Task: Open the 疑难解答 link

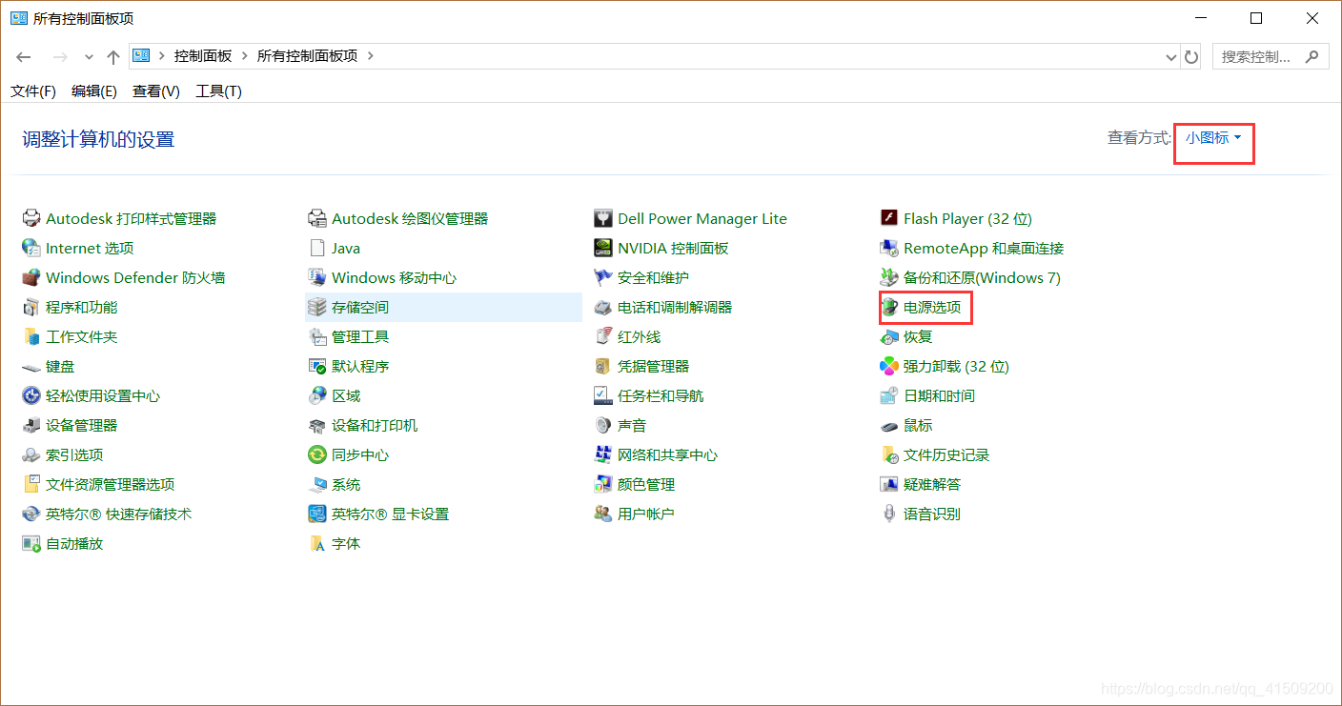Action: 932,484
